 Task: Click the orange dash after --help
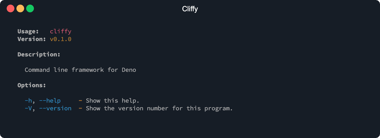point(80,101)
